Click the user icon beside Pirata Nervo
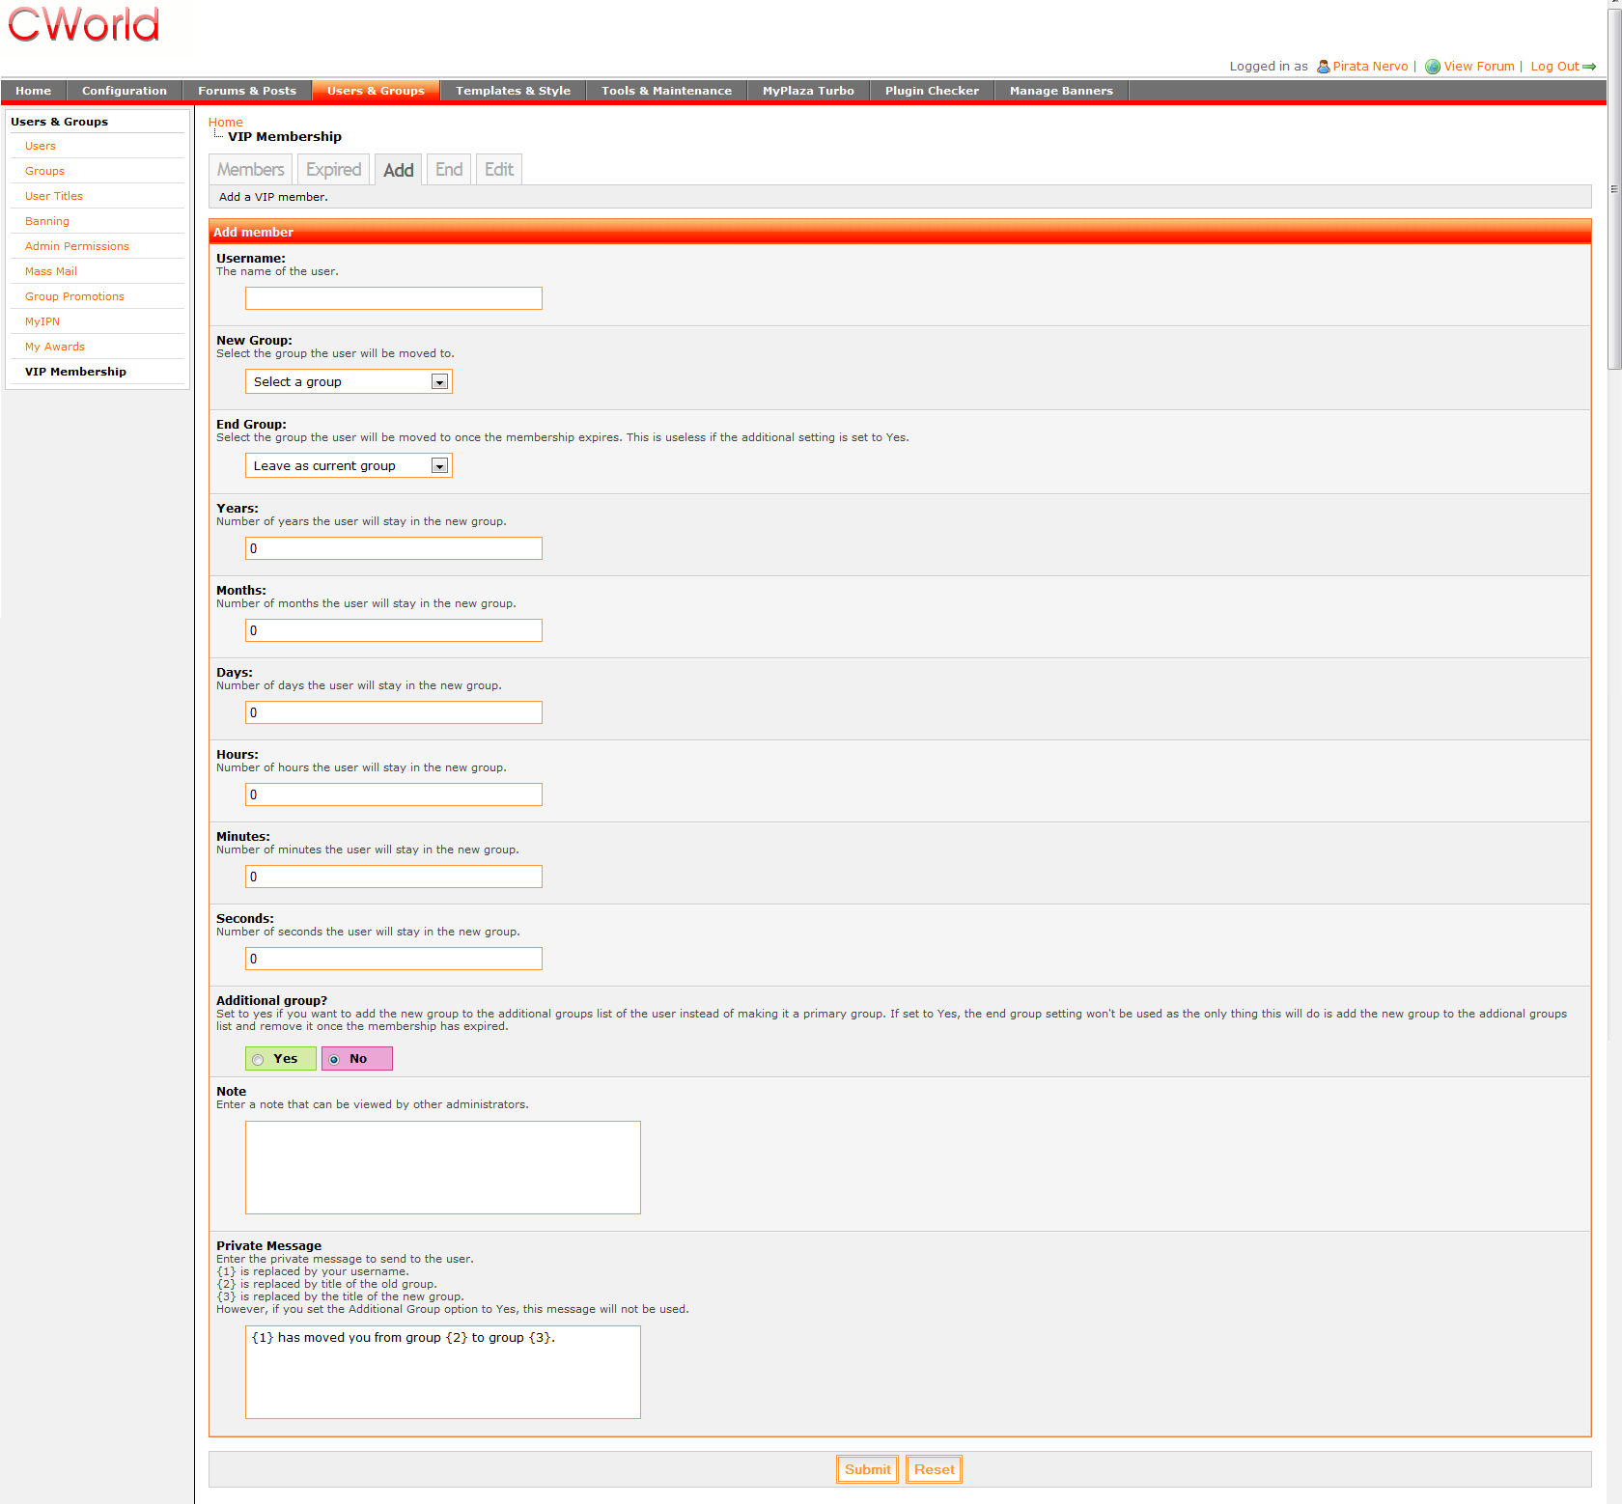This screenshot has height=1504, width=1622. coord(1324,67)
